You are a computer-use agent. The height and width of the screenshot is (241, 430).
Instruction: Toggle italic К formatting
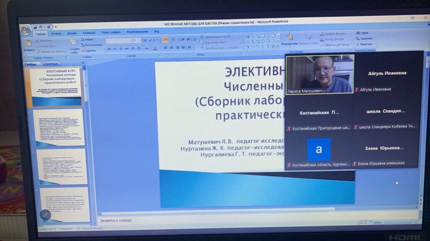pos(115,49)
